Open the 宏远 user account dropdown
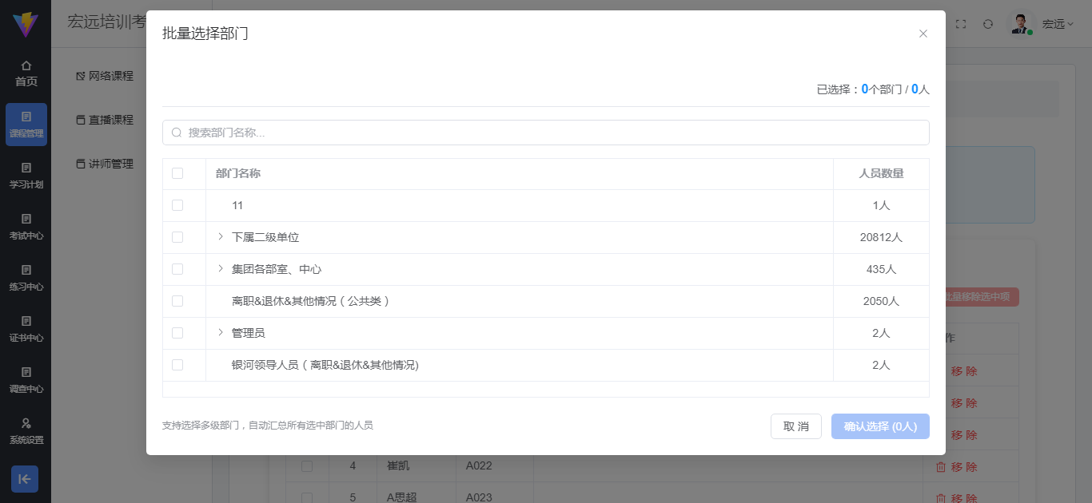 tap(1057, 24)
